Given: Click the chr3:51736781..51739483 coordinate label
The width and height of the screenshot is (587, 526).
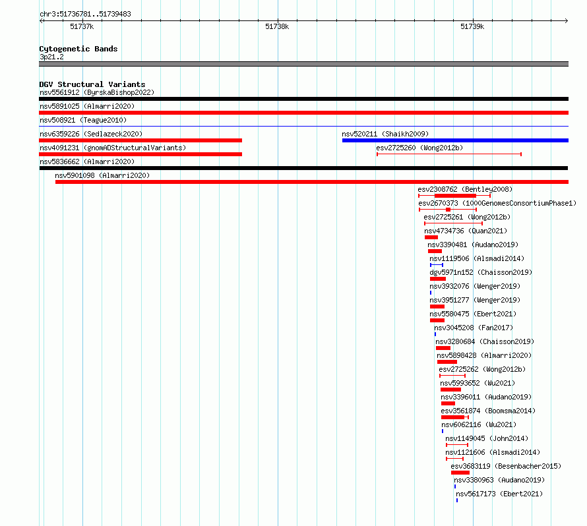Looking at the screenshot, I should tap(85, 15).
